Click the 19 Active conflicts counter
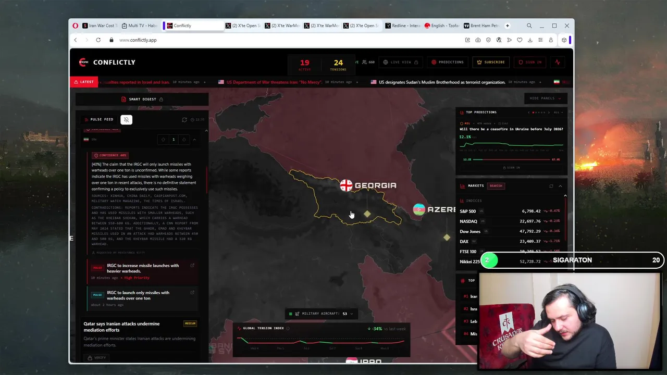 tap(304, 65)
